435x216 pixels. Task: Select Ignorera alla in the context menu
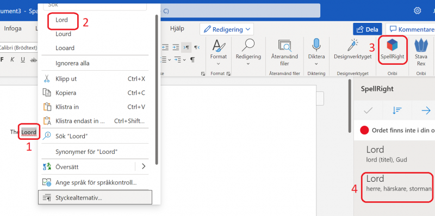coord(72,63)
